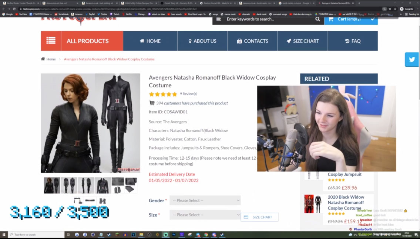Open the Amazon bookmark
Image resolution: width=420 pixels, height=239 pixels.
pos(77,14)
